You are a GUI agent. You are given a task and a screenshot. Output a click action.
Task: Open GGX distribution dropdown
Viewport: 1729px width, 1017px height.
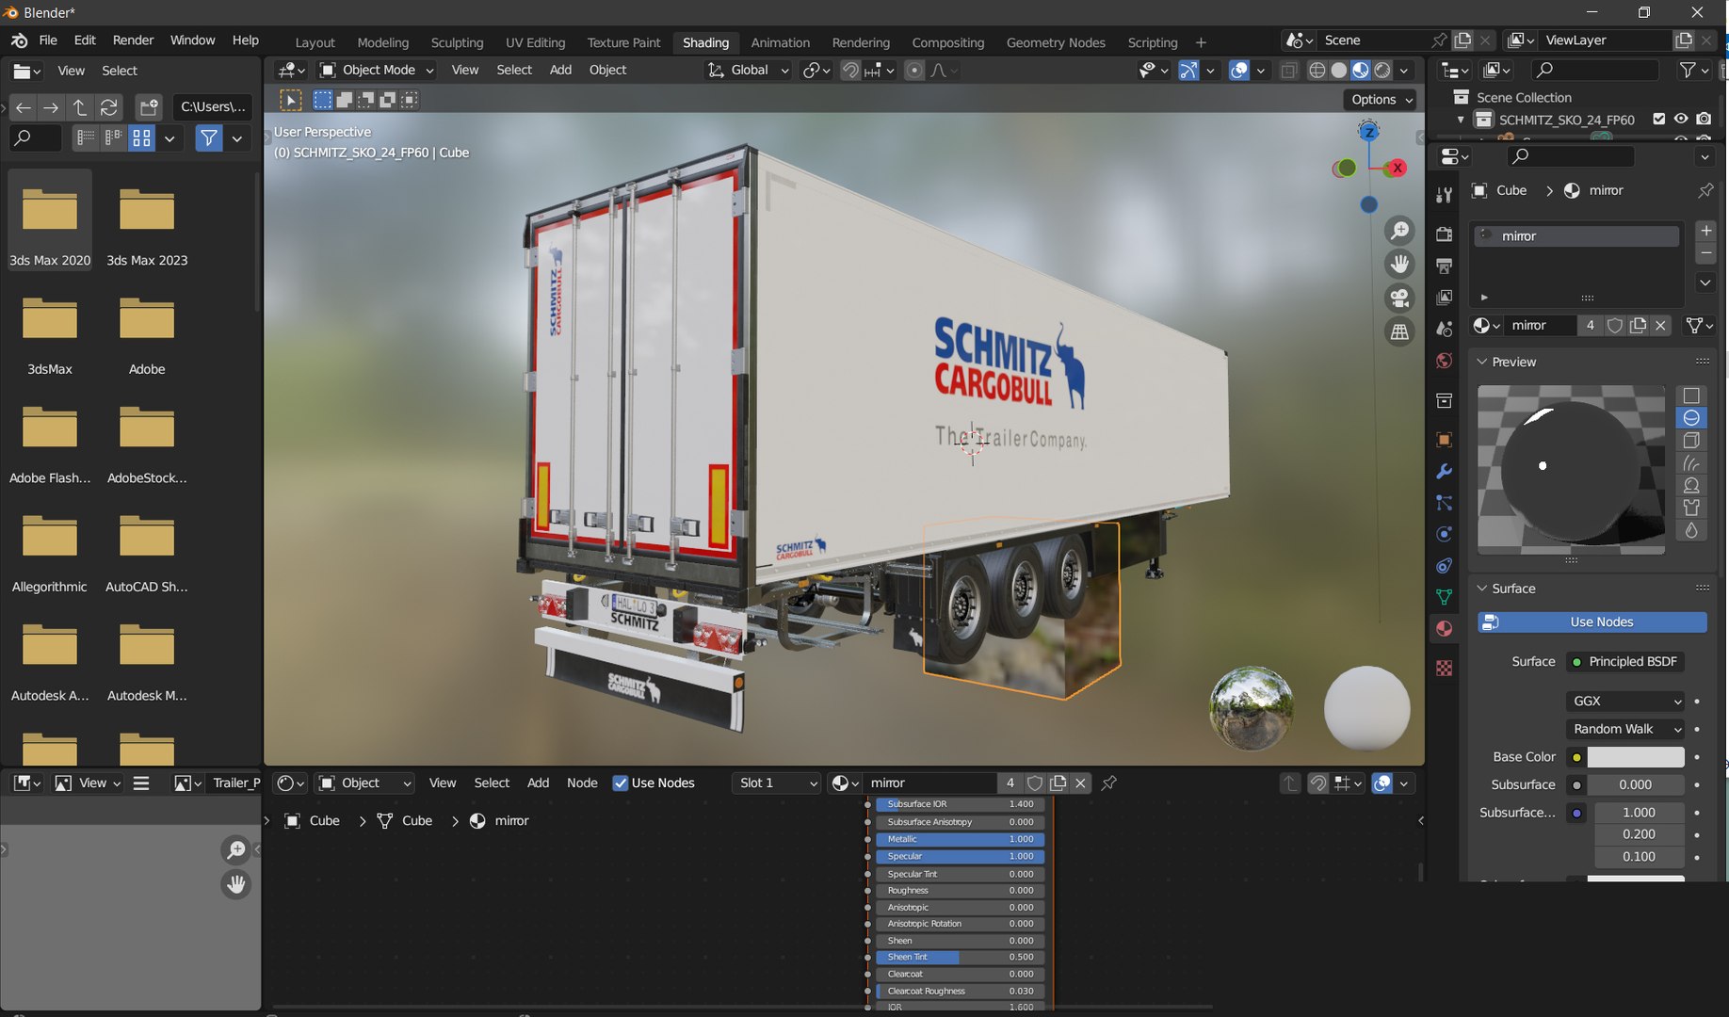click(1625, 702)
